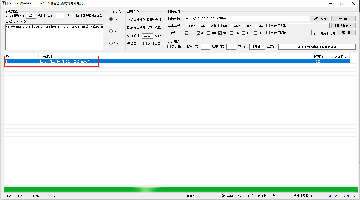Toggle the 3XX result display checkbox
Viewport: 360px width, 200px height.
click(x=199, y=33)
